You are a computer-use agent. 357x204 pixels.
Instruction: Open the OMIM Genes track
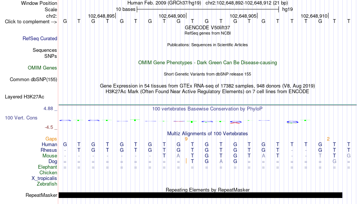[42, 68]
